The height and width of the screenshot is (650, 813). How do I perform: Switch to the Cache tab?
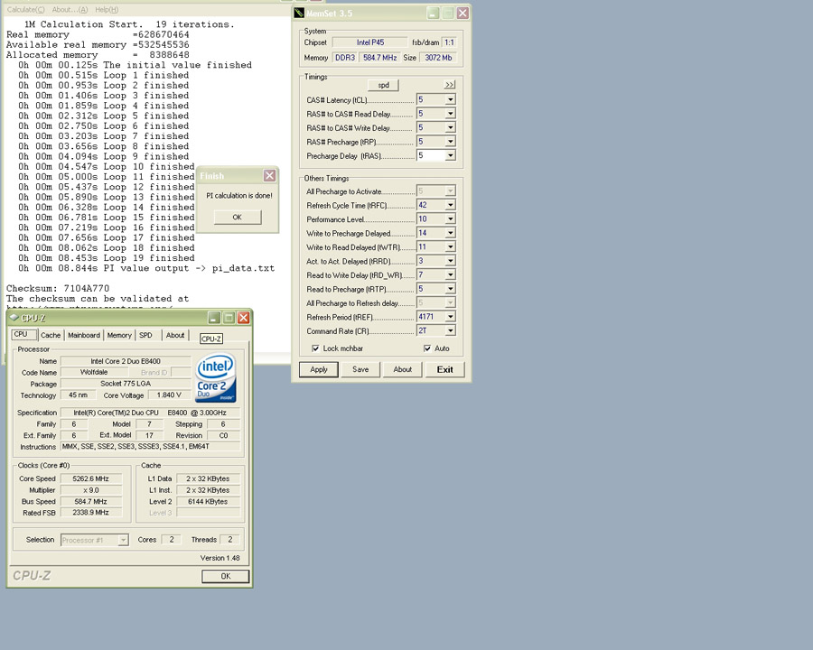coord(51,335)
